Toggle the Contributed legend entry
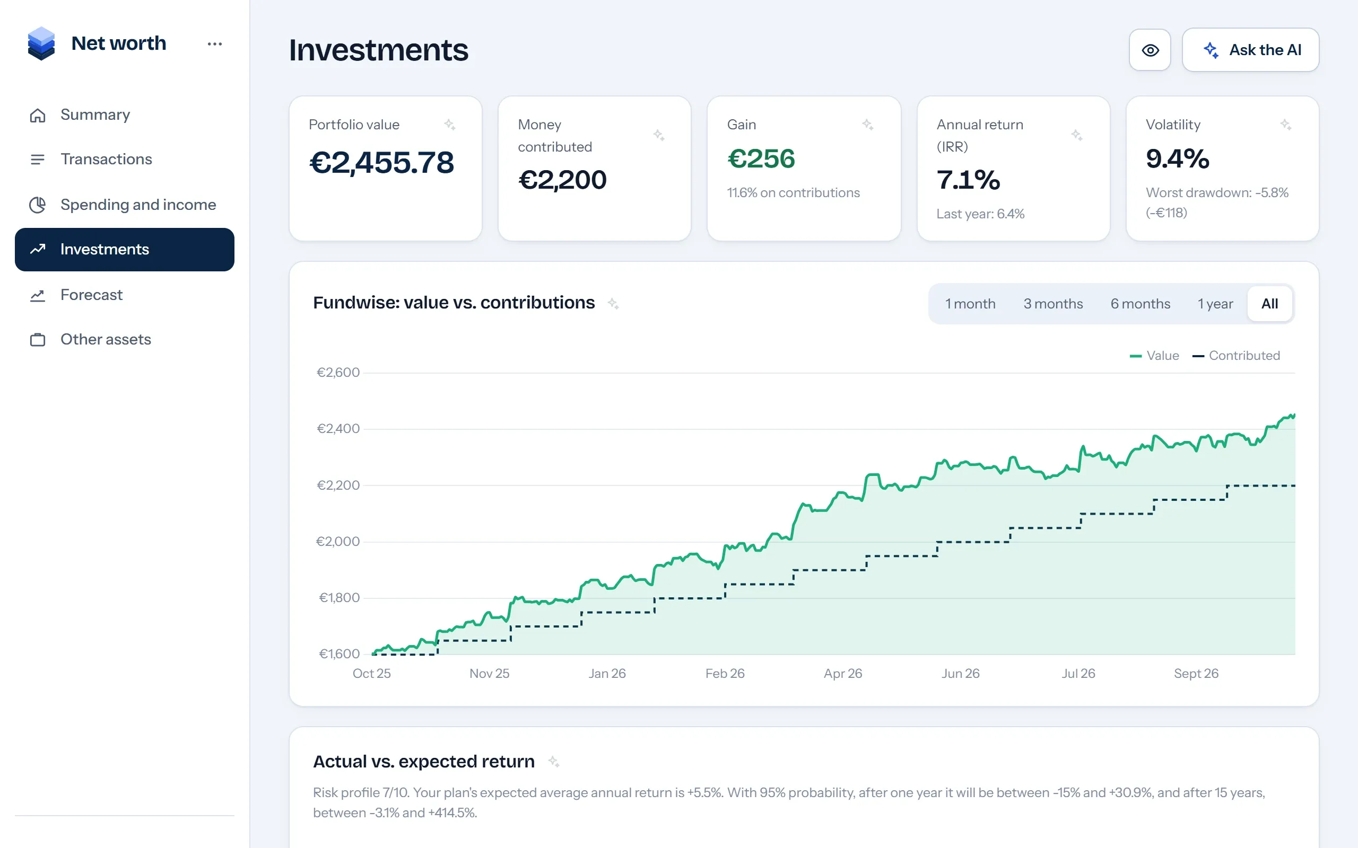Image resolution: width=1358 pixels, height=848 pixels. point(1236,356)
